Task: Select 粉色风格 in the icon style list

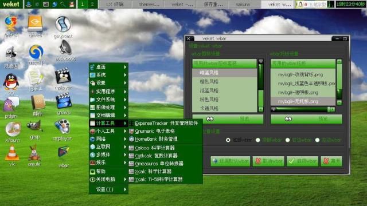Action: click(x=224, y=100)
